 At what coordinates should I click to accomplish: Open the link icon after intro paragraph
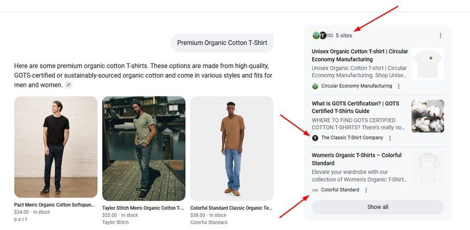[x=68, y=85]
